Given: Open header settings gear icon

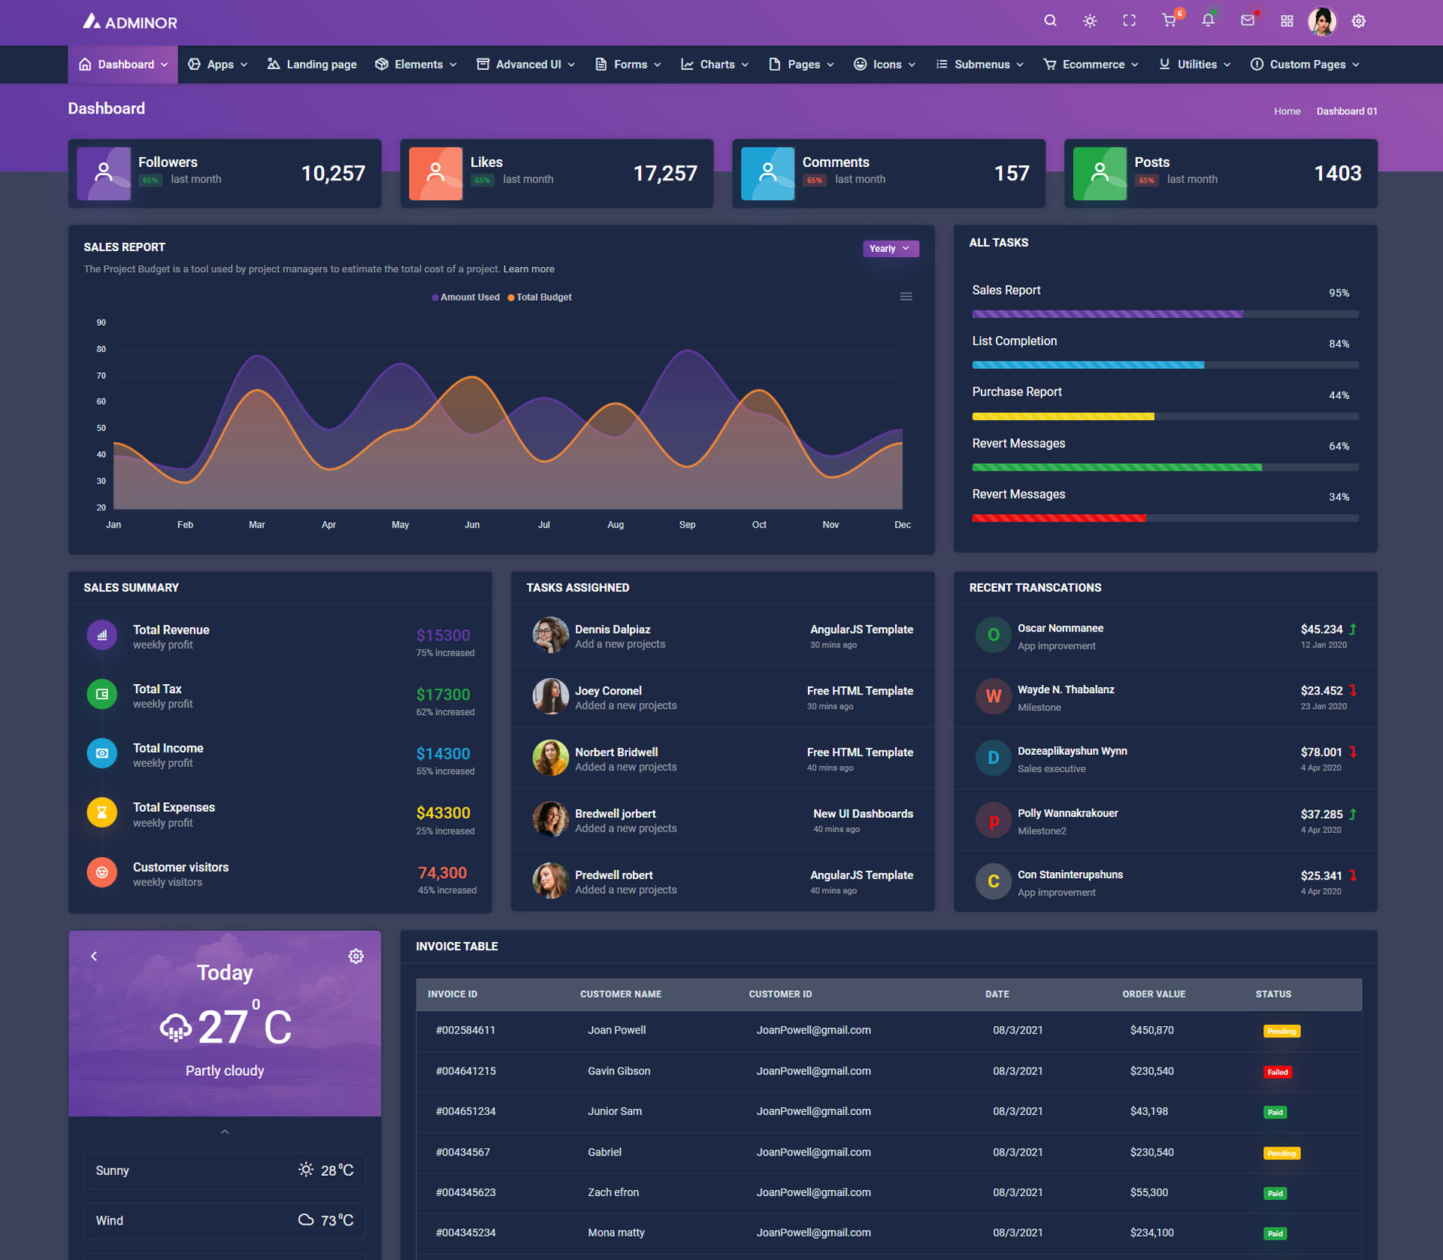Looking at the screenshot, I should (x=1358, y=21).
